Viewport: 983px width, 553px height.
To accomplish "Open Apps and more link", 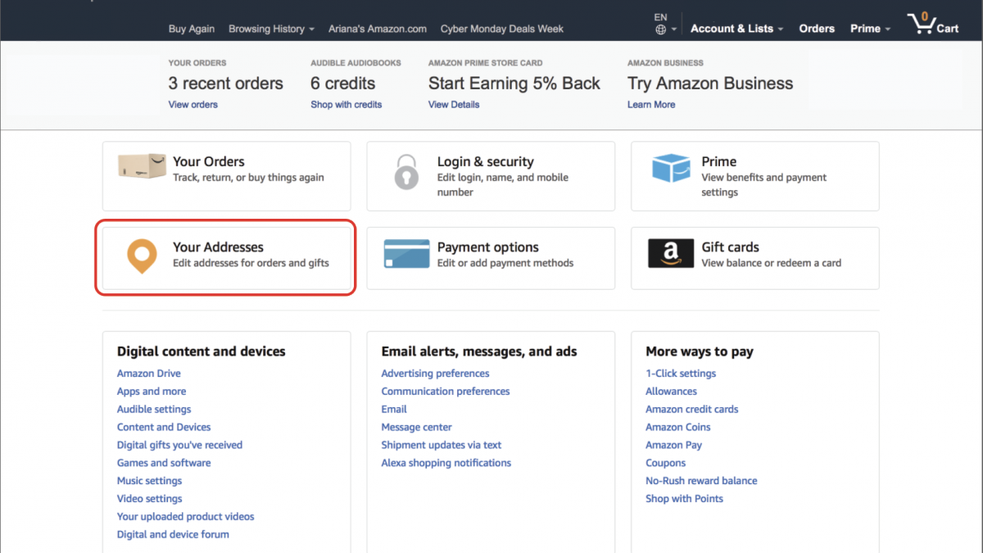I will point(152,392).
